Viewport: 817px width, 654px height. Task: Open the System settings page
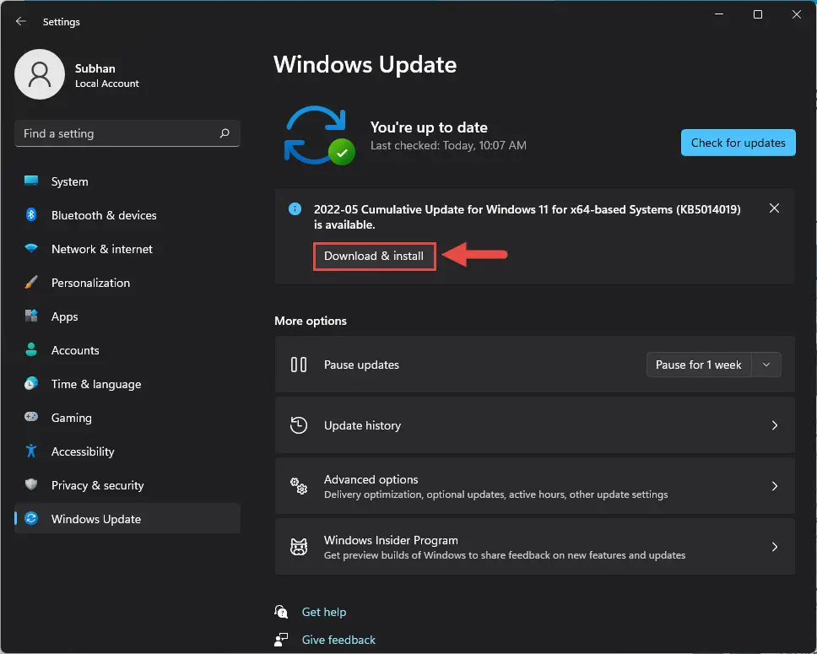coord(127,181)
